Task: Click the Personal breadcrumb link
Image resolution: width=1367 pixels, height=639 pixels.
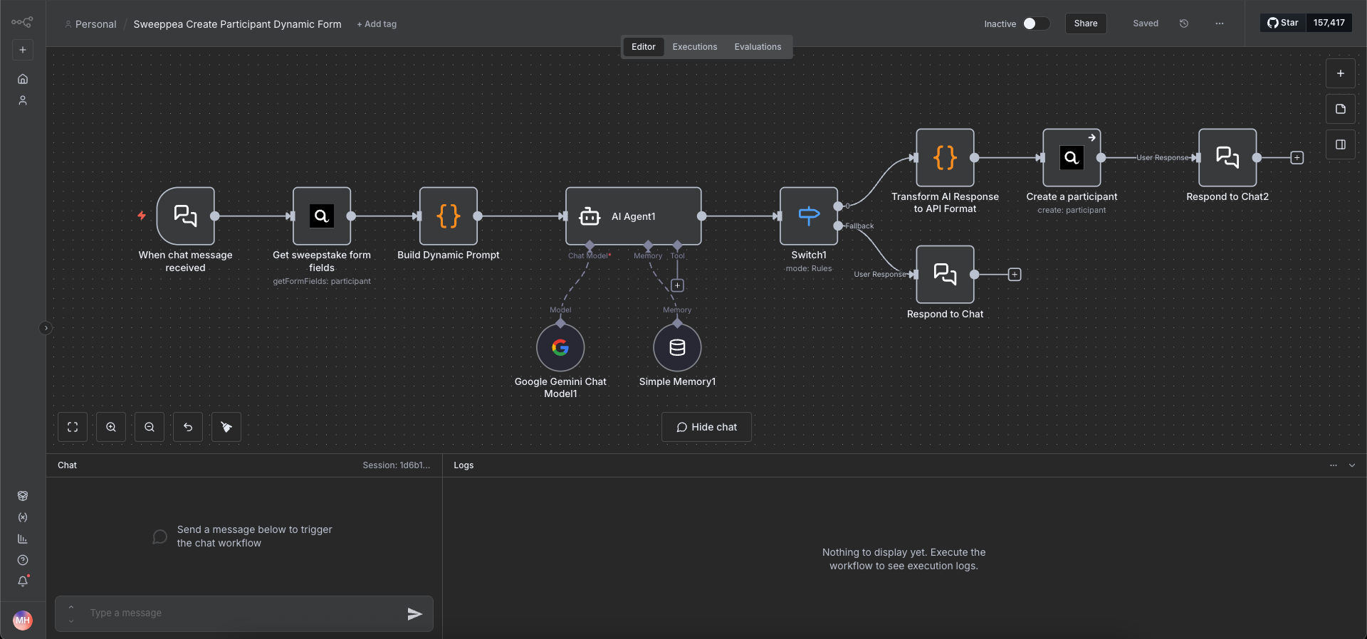Action: click(x=95, y=24)
